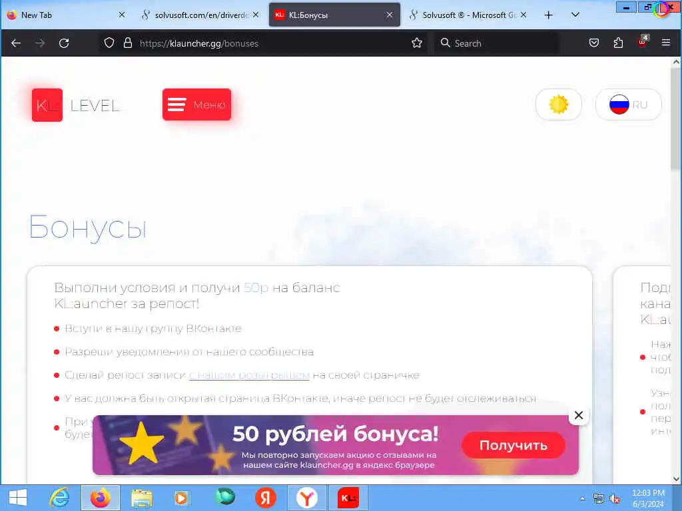Switch to solvusoft.com/en/driverdoc tab
Viewport: 682px width, 511px height.
200,15
